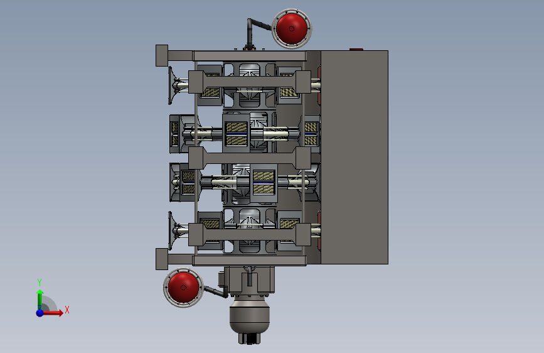Click the red X axis arrow of triad

pos(53,313)
